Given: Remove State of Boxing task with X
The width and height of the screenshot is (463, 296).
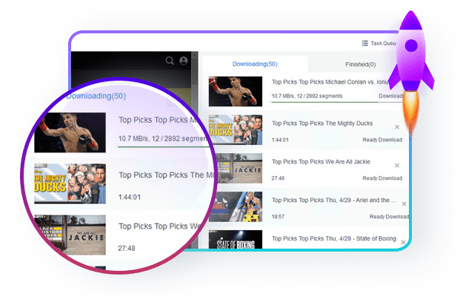Looking at the screenshot, I should click(403, 242).
